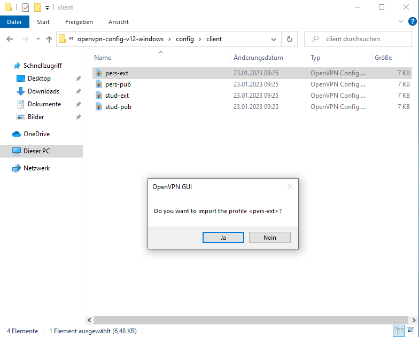Click pers-ext date 23.01.2023 09:25
The image size is (419, 337).
(255, 73)
